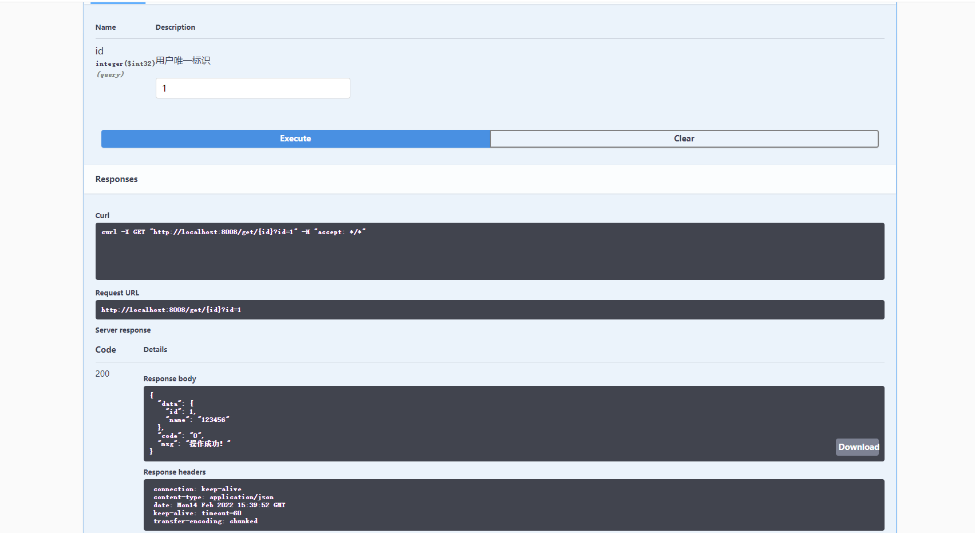Click the Clear button to reset the response
Viewport: 975px width, 533px height.
coord(683,139)
